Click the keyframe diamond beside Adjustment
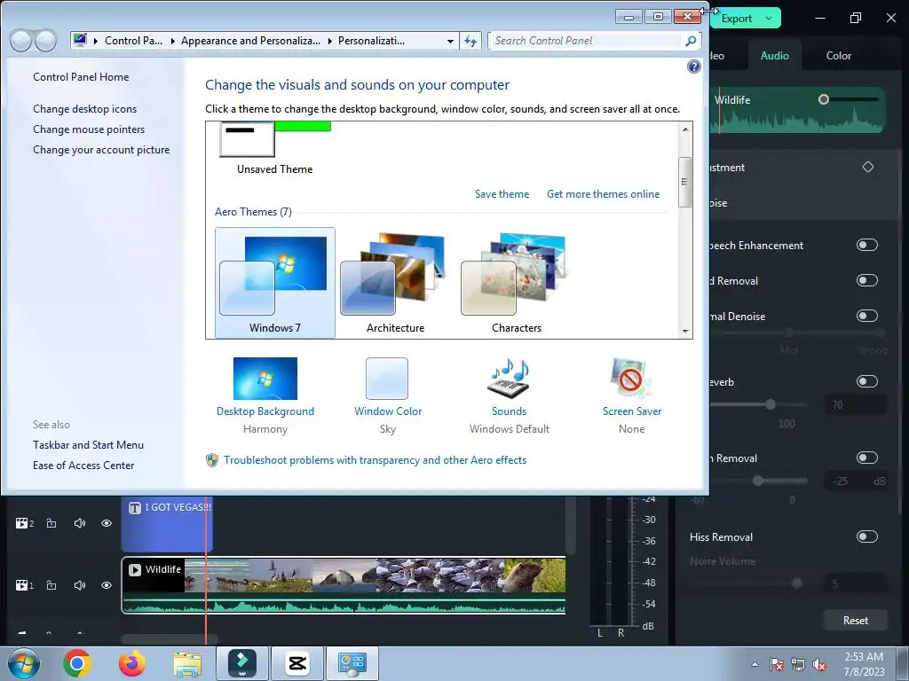The height and width of the screenshot is (681, 909). click(868, 168)
